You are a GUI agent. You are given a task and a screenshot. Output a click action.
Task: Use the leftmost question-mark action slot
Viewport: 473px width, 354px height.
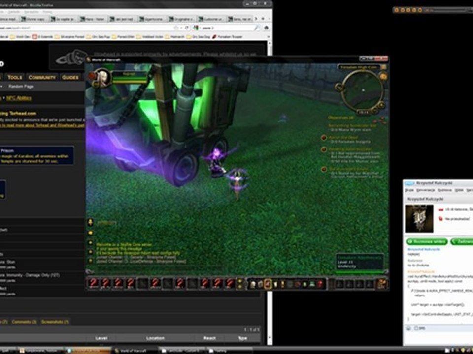93,284
